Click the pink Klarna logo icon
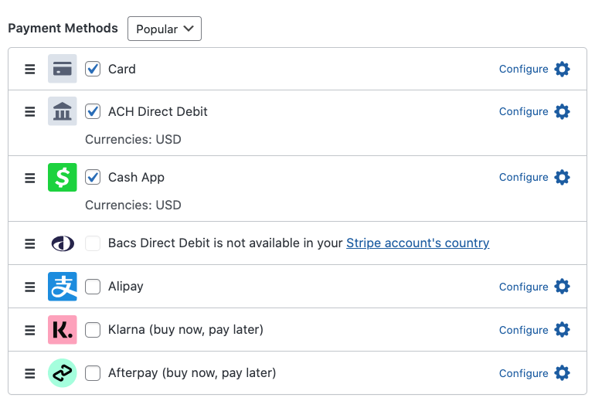Image resolution: width=595 pixels, height=401 pixels. point(63,330)
